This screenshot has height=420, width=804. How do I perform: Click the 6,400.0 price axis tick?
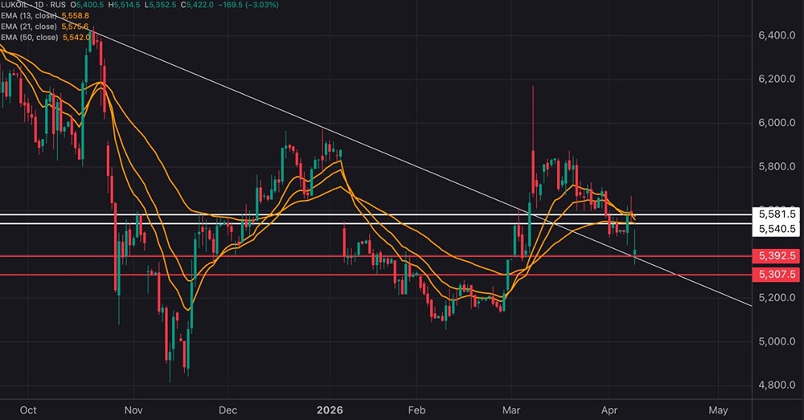(777, 36)
